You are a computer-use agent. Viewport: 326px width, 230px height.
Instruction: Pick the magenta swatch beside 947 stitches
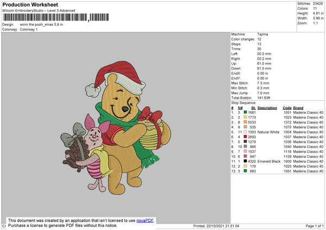pyautogui.click(x=246, y=156)
